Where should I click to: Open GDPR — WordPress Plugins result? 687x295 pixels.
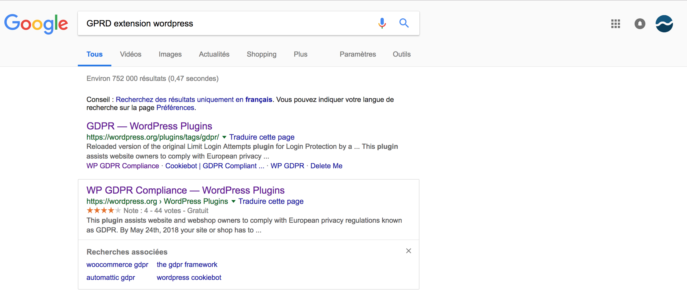coord(149,126)
